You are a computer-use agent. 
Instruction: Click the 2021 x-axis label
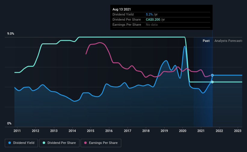[201, 131]
